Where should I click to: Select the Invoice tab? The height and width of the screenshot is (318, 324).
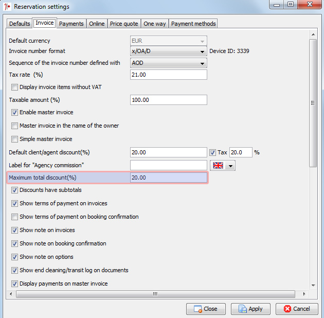44,23
